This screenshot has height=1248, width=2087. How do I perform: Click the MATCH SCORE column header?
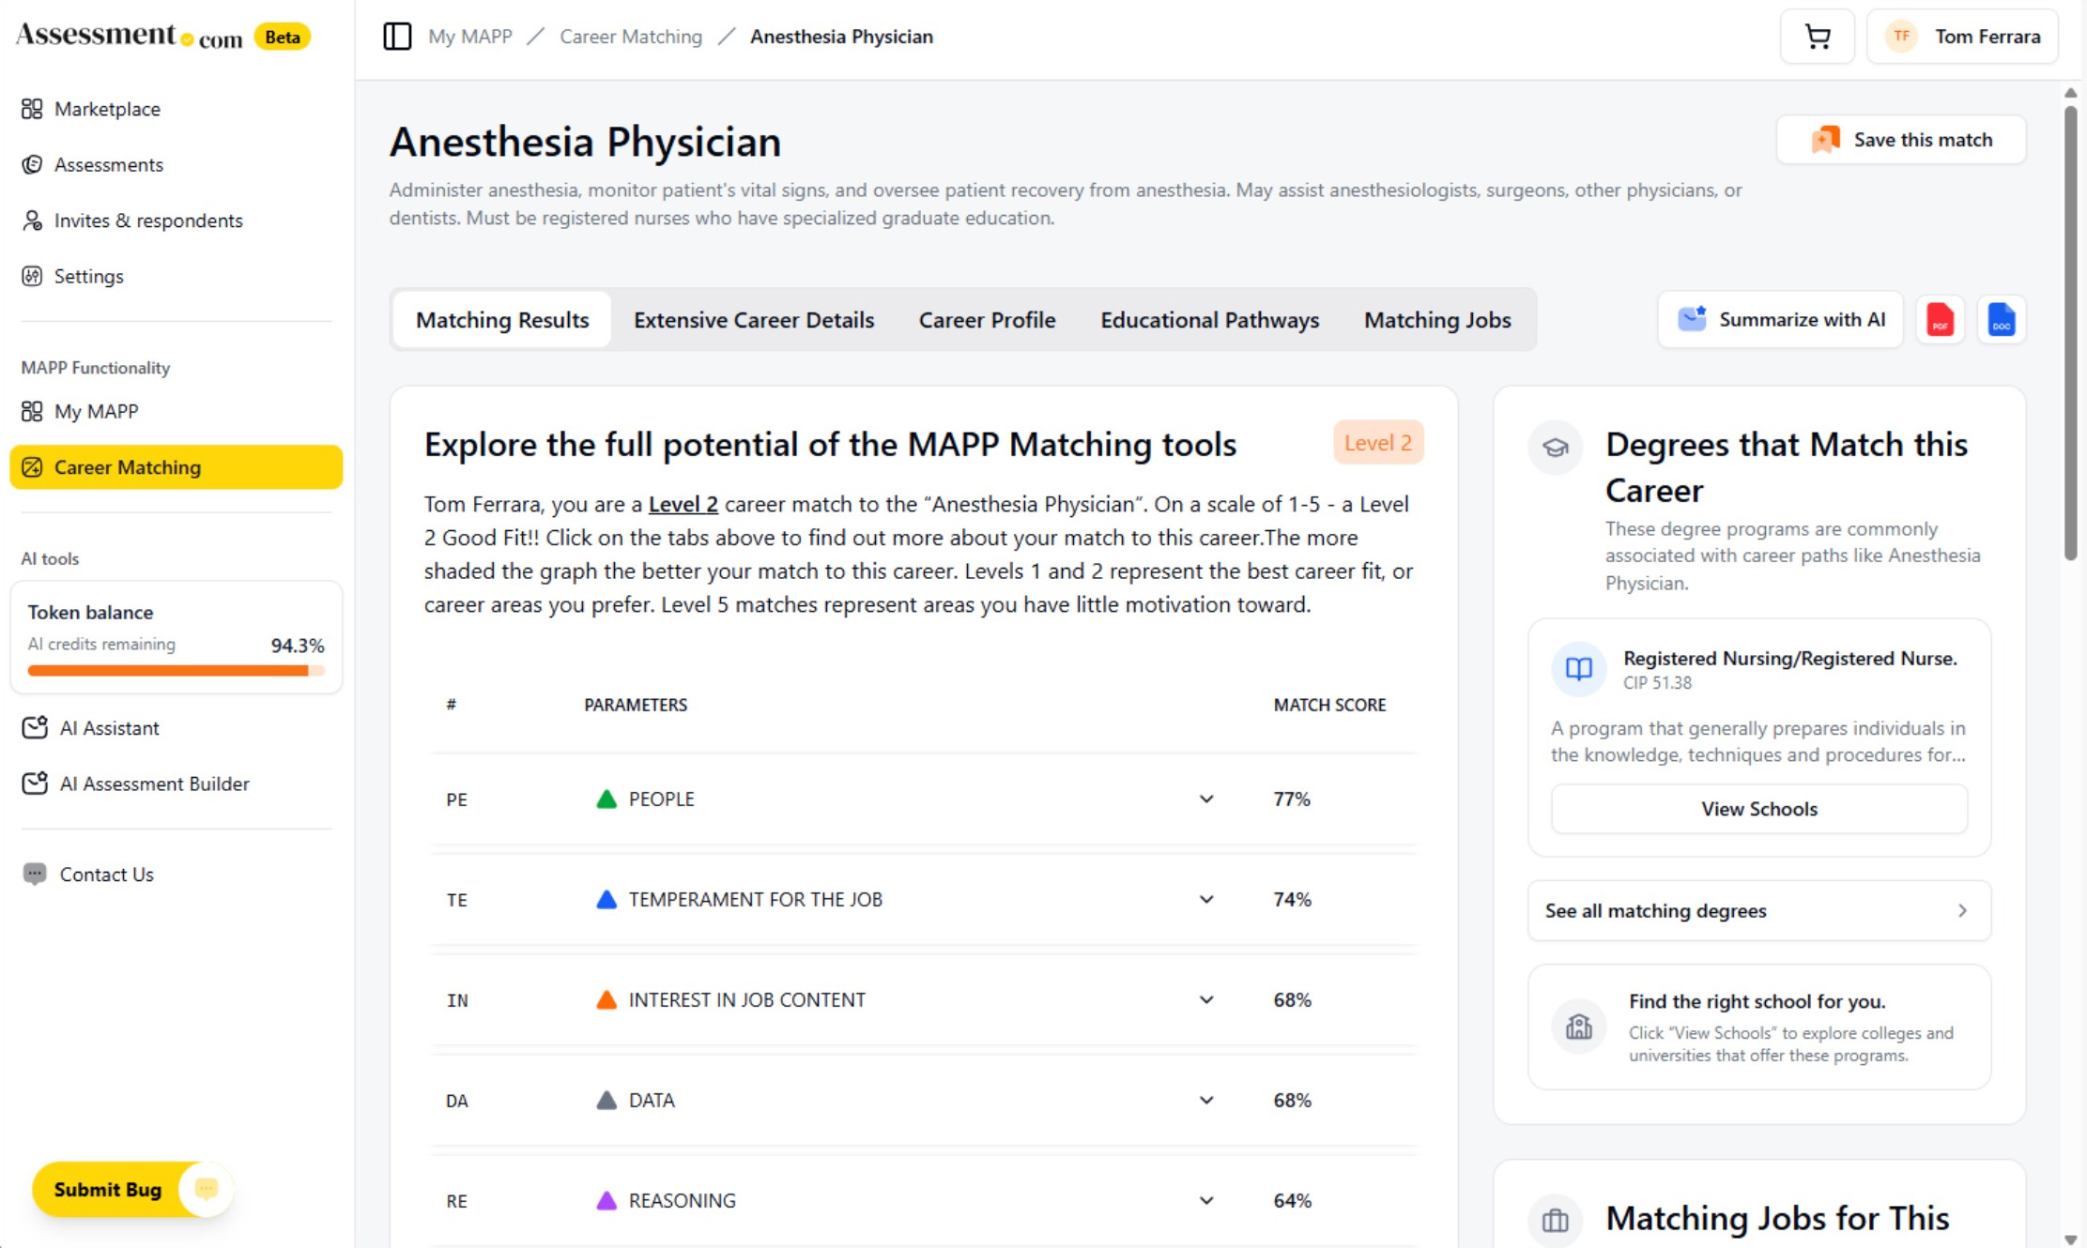tap(1329, 705)
